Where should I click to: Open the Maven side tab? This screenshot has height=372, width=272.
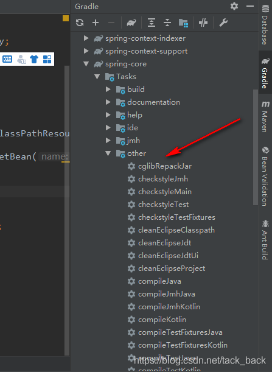(265, 116)
